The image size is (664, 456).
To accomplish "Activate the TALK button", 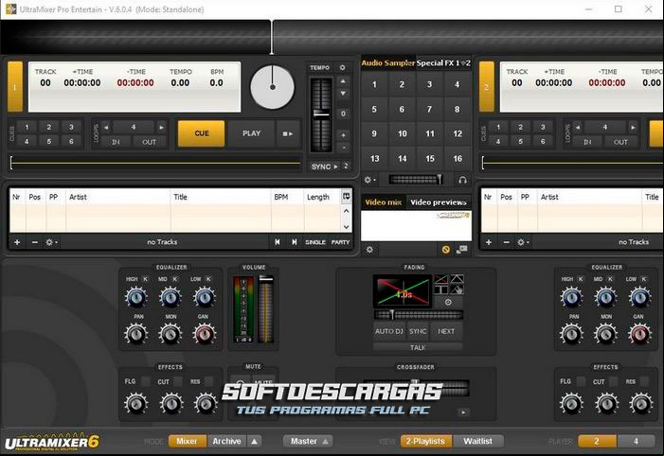I will pyautogui.click(x=418, y=347).
